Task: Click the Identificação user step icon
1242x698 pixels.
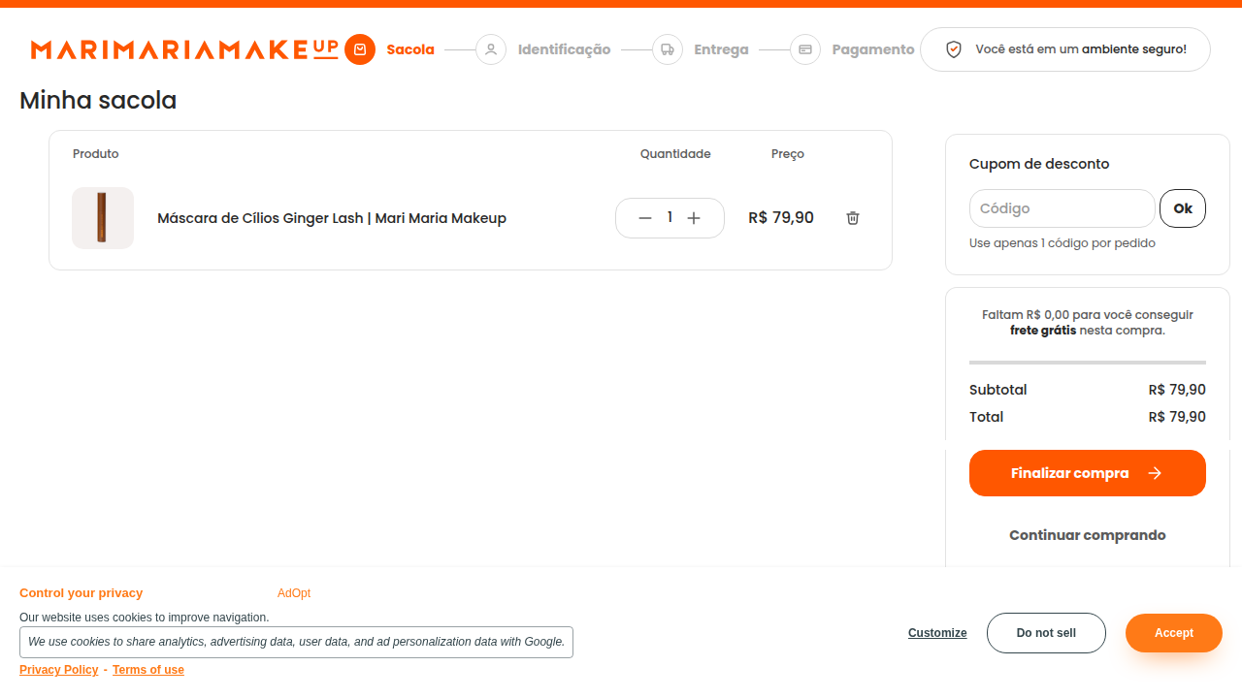Action: point(491,49)
